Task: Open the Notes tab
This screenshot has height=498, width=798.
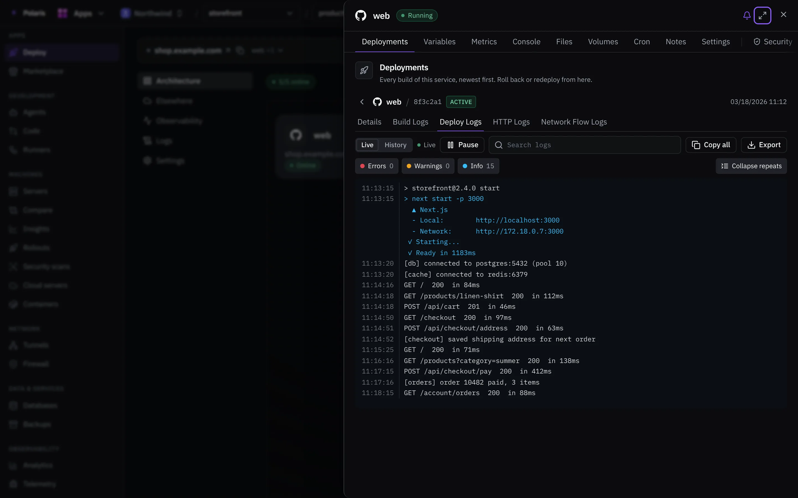Action: pos(675,41)
